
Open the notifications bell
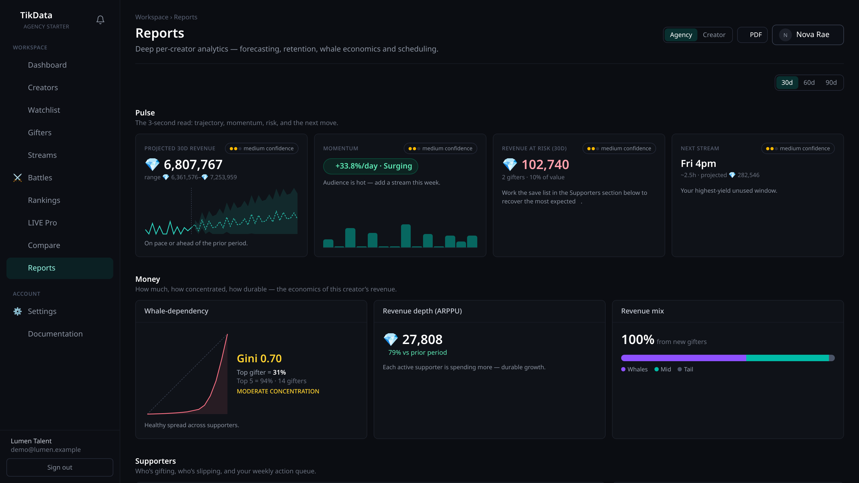tap(100, 20)
